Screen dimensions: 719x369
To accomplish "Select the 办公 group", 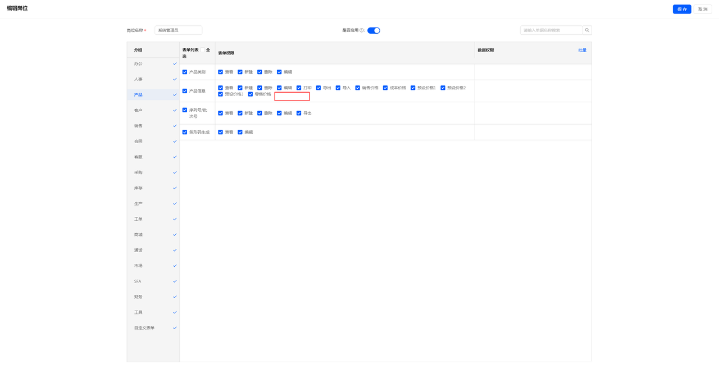I will (x=153, y=64).
